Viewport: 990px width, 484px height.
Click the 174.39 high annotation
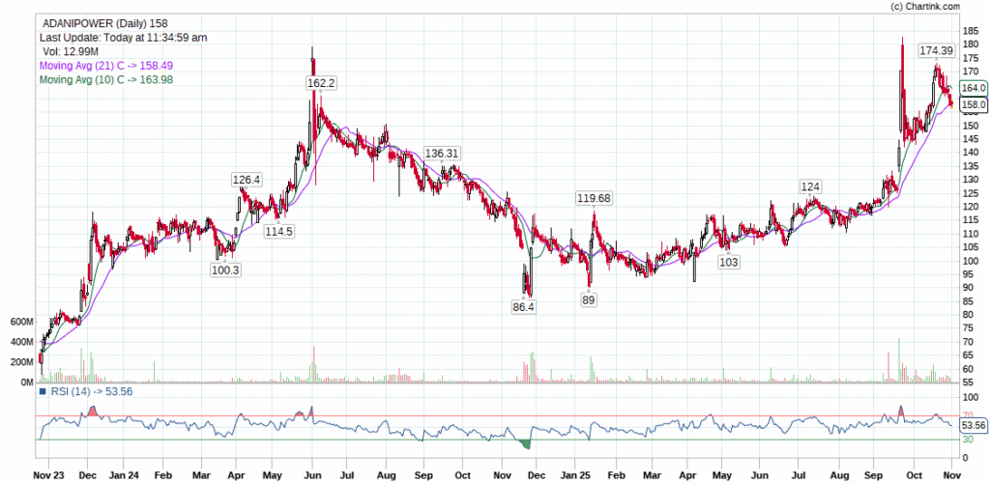(x=936, y=50)
